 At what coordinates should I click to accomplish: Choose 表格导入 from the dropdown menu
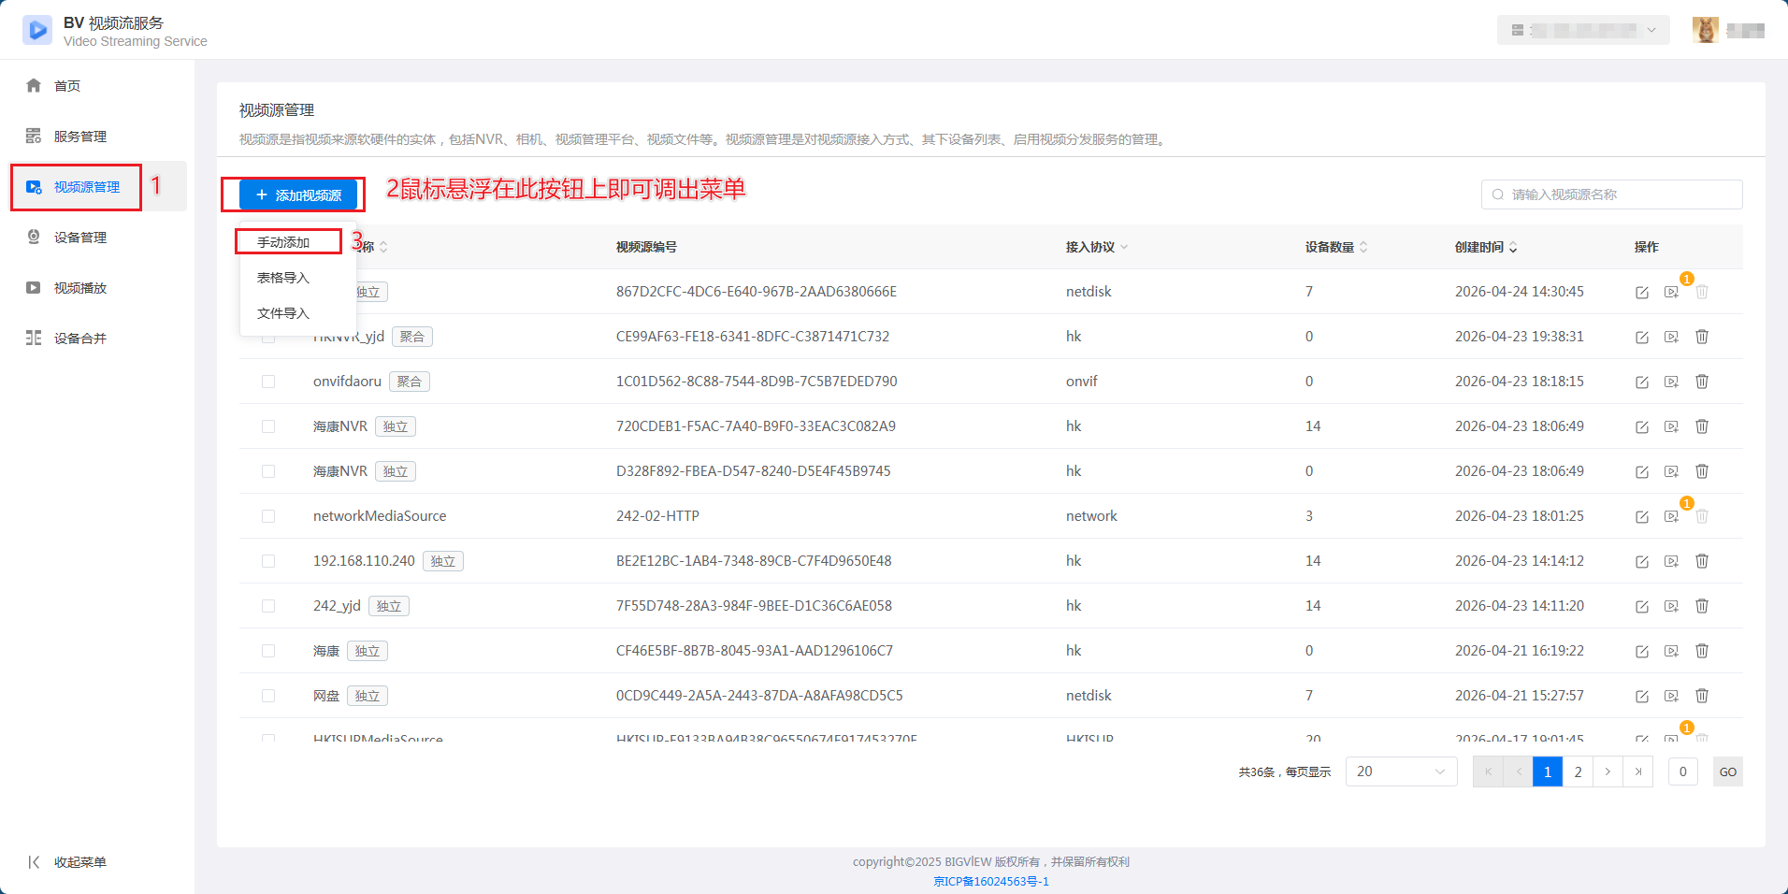coord(283,278)
